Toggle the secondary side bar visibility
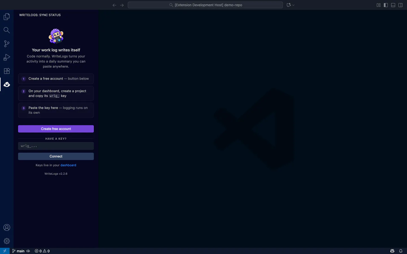 400,5
